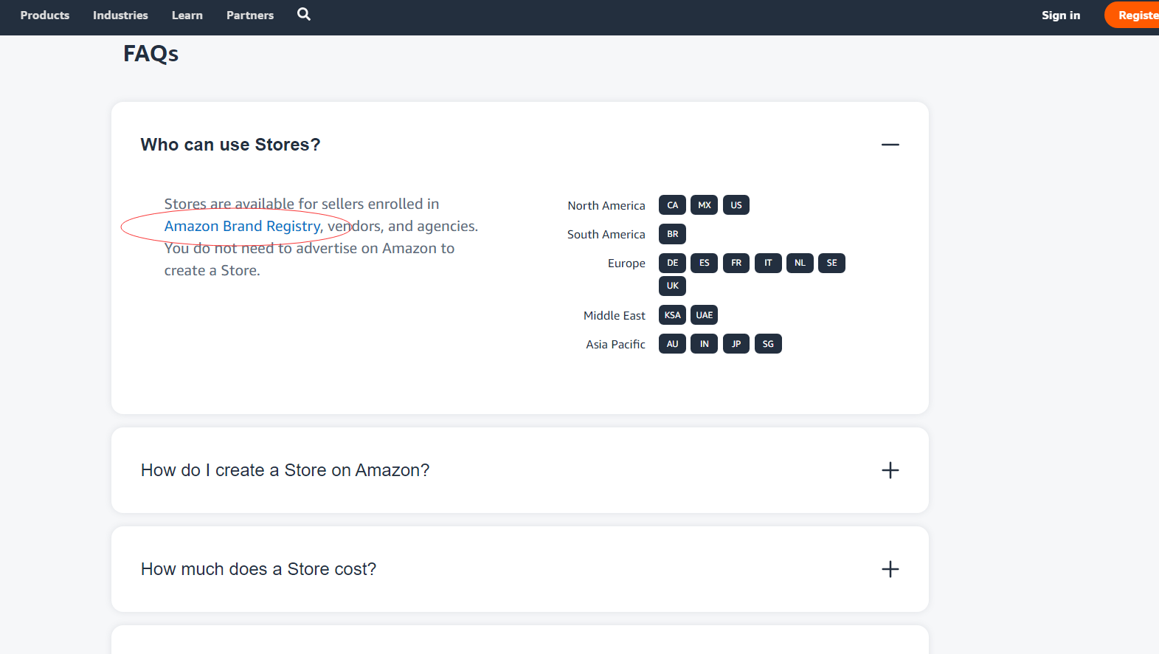Viewport: 1159px width, 654px height.
Task: Open the Learn menu
Action: (187, 15)
